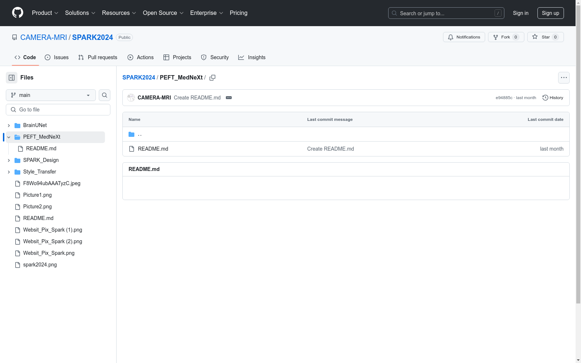This screenshot has height=363, width=581.
Task: Switch to the Code tab
Action: click(25, 57)
